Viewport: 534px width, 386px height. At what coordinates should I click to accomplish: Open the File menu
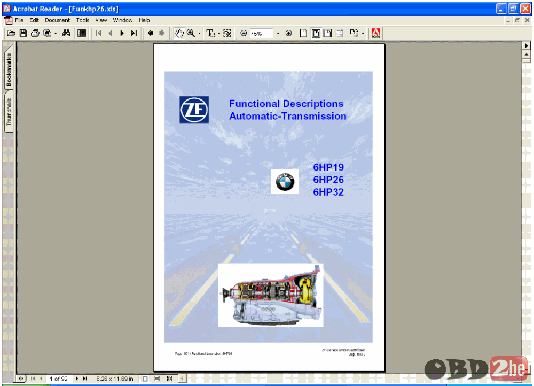(19, 20)
